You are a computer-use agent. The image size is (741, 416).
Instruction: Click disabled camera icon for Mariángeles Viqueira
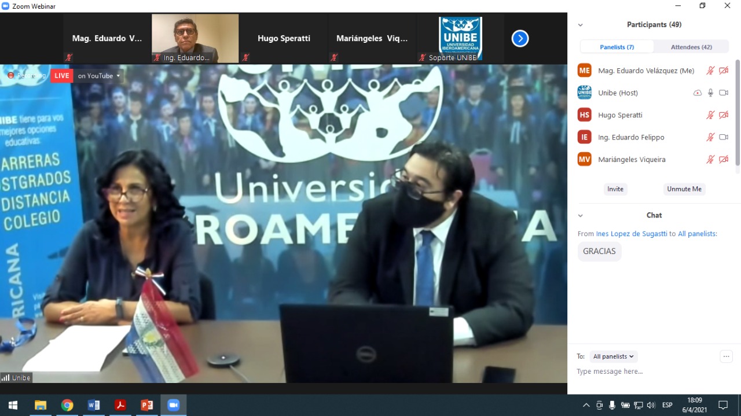point(724,159)
